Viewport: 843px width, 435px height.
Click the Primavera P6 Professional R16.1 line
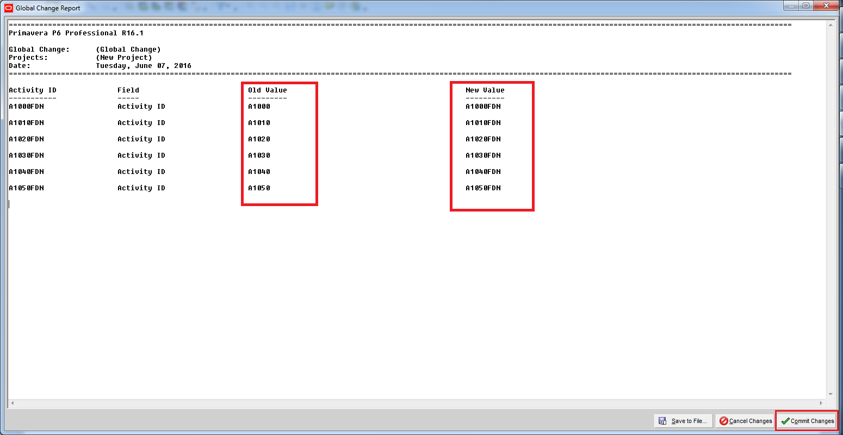pyautogui.click(x=76, y=33)
